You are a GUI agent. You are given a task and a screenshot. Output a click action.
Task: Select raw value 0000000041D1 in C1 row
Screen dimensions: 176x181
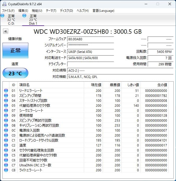click(156, 140)
